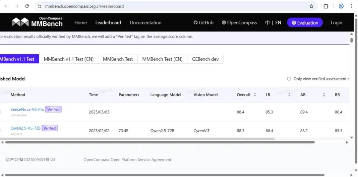Click page vertical scrollbar up arrow
The height and width of the screenshot is (177, 358).
click(x=356, y=15)
